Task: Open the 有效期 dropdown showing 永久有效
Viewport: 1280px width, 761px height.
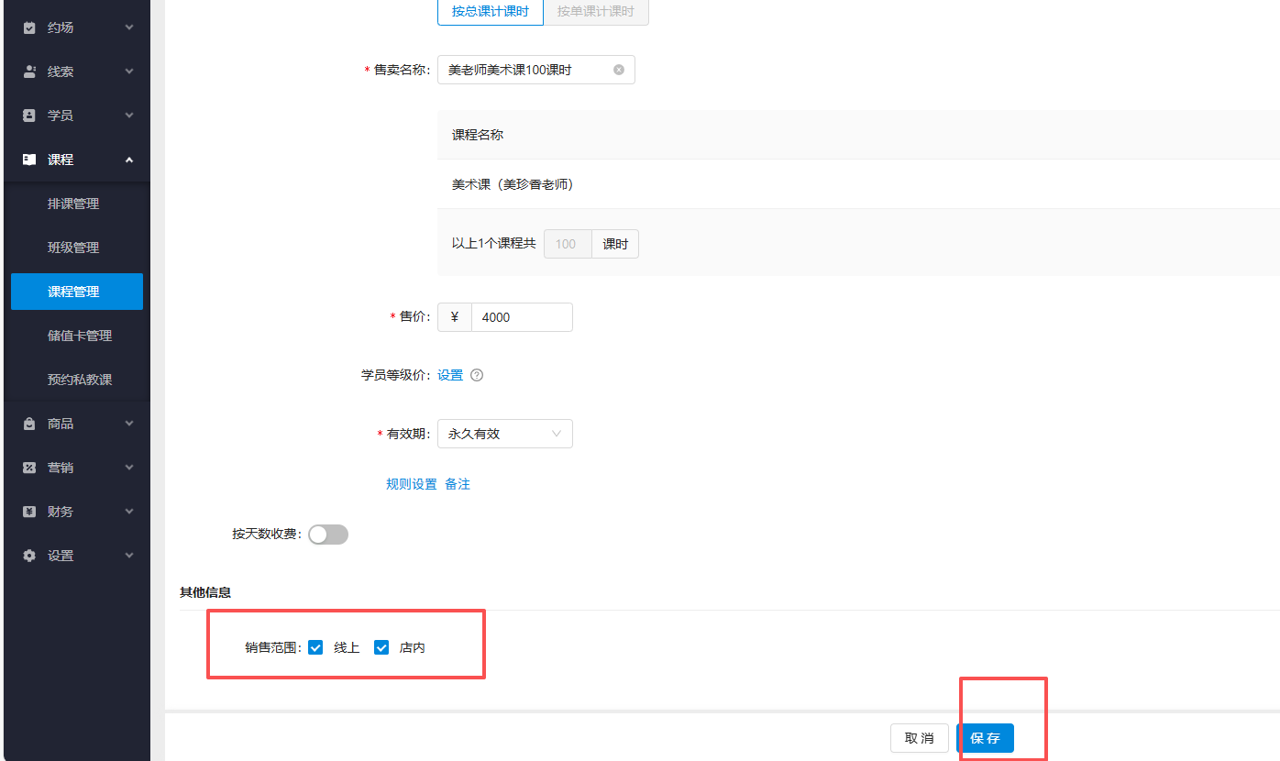Action: coord(504,433)
